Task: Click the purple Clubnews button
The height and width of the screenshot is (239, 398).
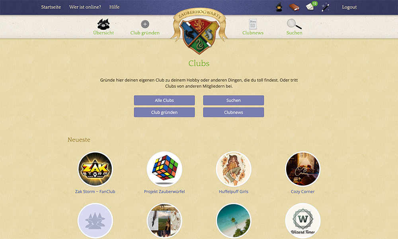Action: 234,112
